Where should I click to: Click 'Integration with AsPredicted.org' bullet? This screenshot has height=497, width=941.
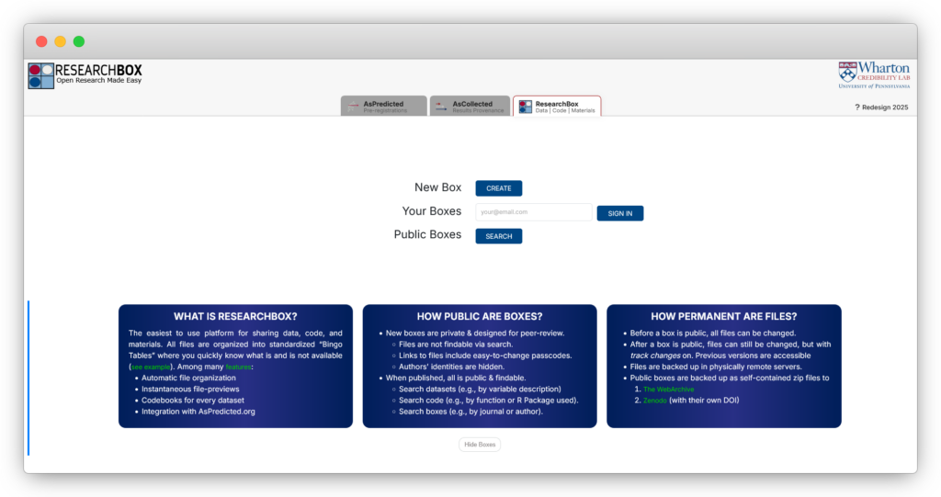pyautogui.click(x=198, y=412)
